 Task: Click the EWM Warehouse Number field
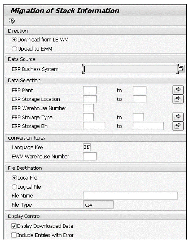pos(90,156)
